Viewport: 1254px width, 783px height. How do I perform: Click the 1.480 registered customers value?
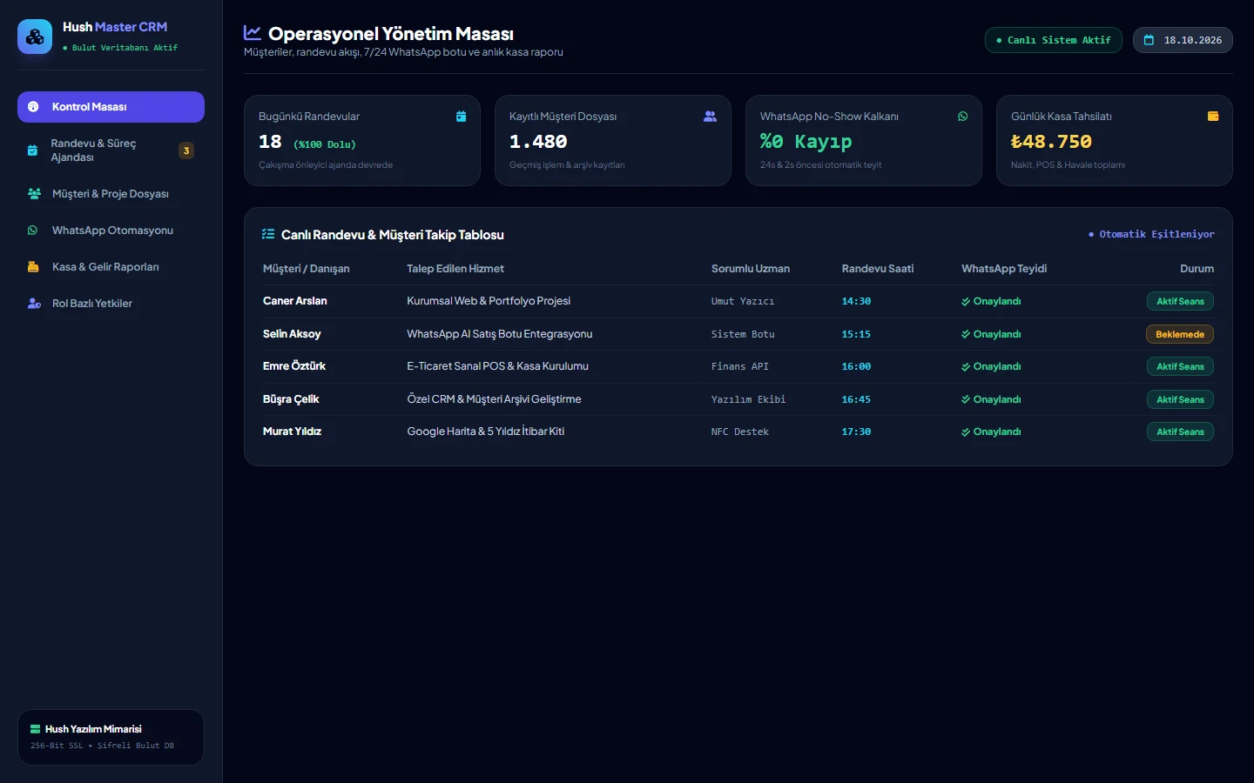point(538,142)
